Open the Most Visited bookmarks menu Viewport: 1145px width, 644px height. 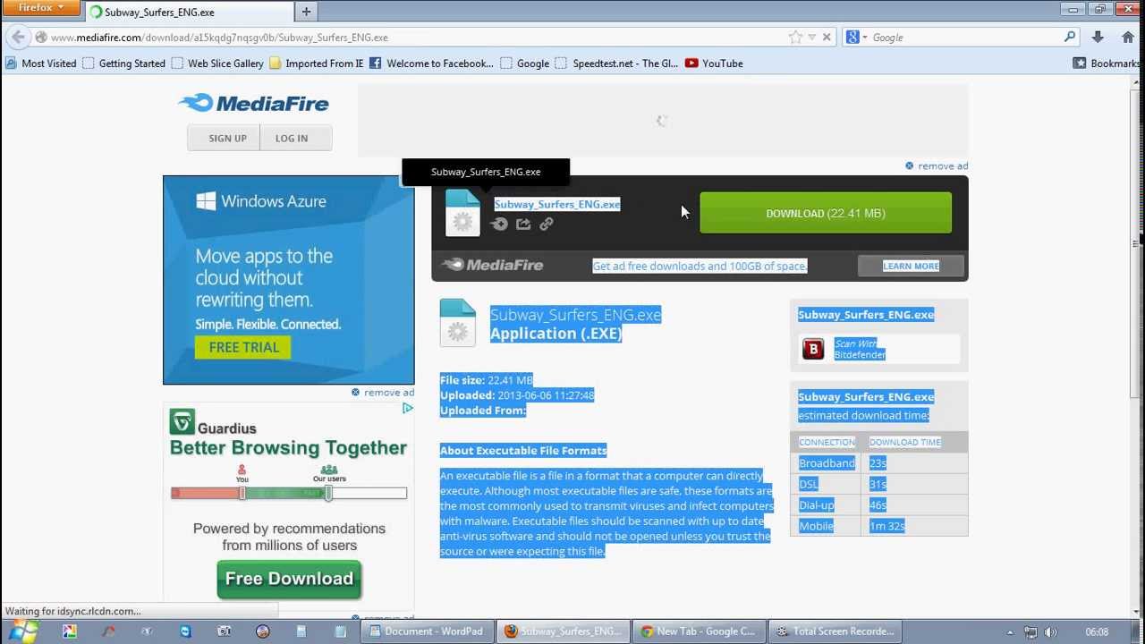click(x=41, y=64)
